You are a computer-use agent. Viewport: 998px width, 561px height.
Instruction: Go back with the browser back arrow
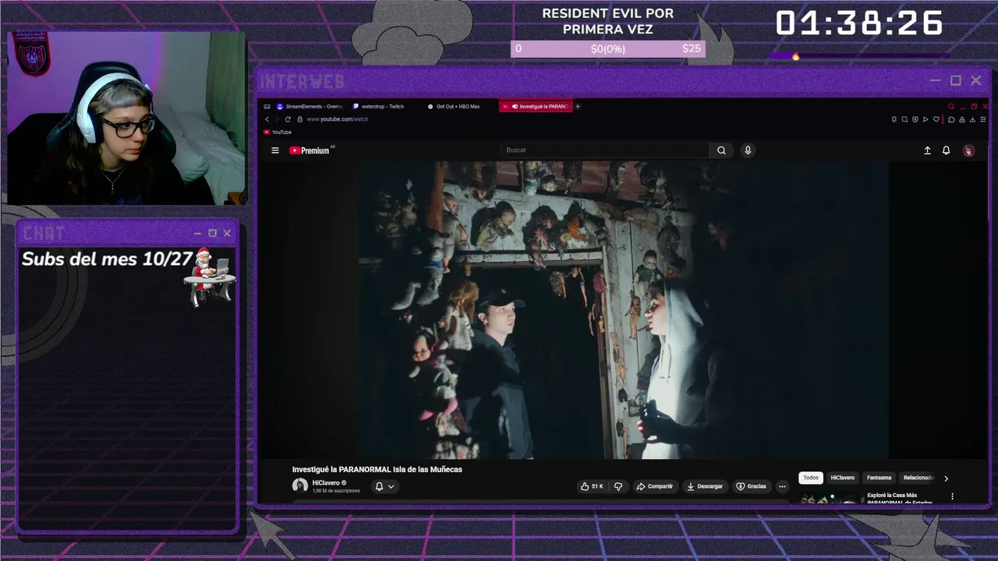coord(267,119)
